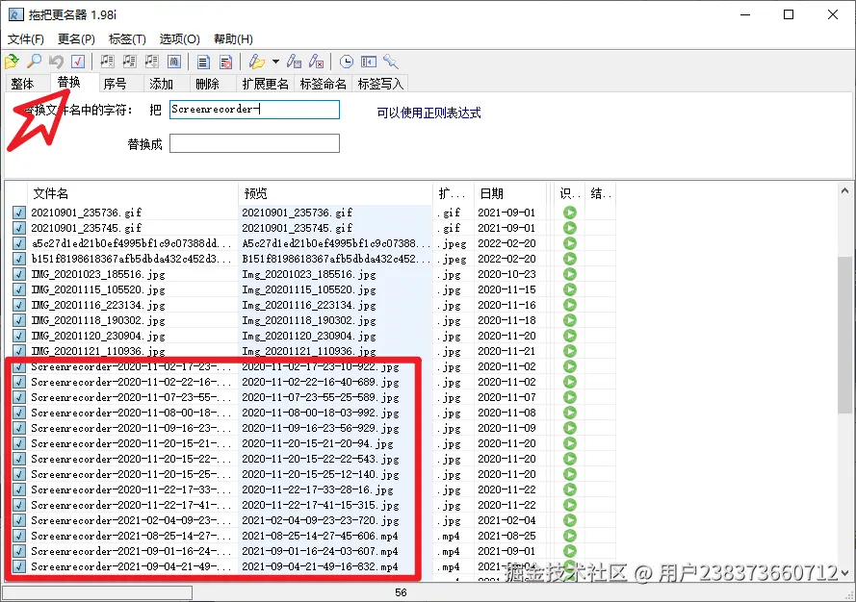The width and height of the screenshot is (856, 602).
Task: Click green play icon for IMG_20201023_185516.jpg row
Action: [x=570, y=274]
